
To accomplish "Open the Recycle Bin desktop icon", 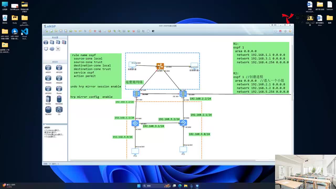I will point(5,19).
